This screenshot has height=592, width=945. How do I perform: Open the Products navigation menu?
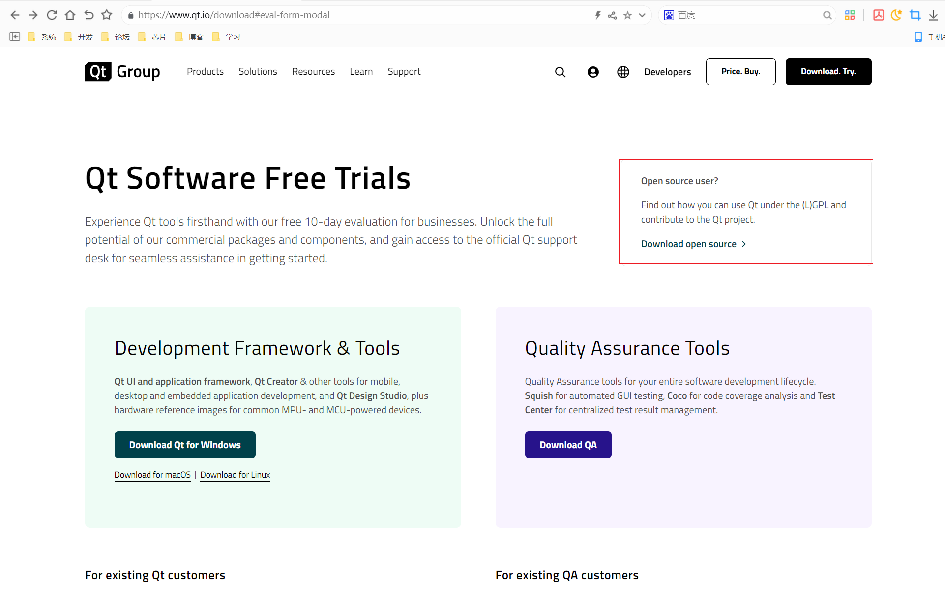click(205, 72)
